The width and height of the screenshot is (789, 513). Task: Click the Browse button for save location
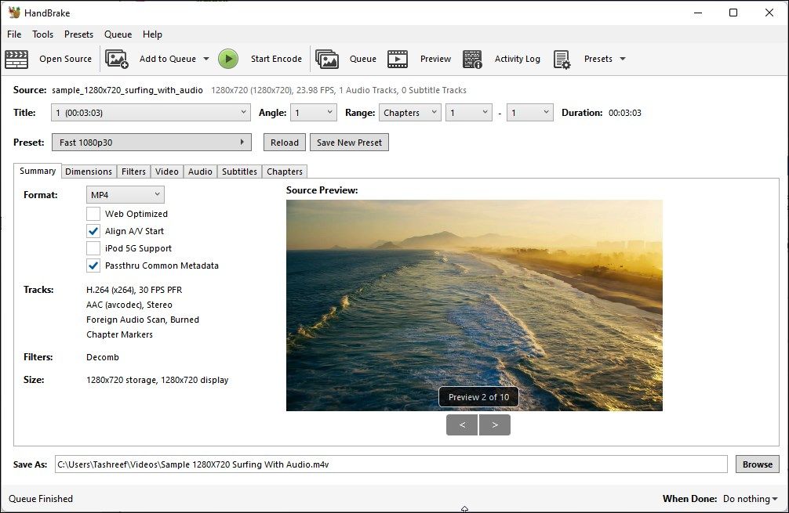(756, 464)
